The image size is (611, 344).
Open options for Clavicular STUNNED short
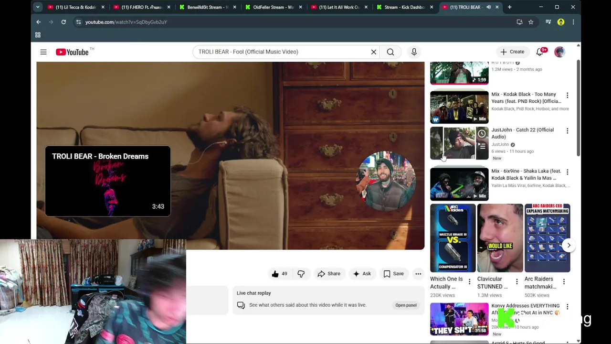[516, 282]
